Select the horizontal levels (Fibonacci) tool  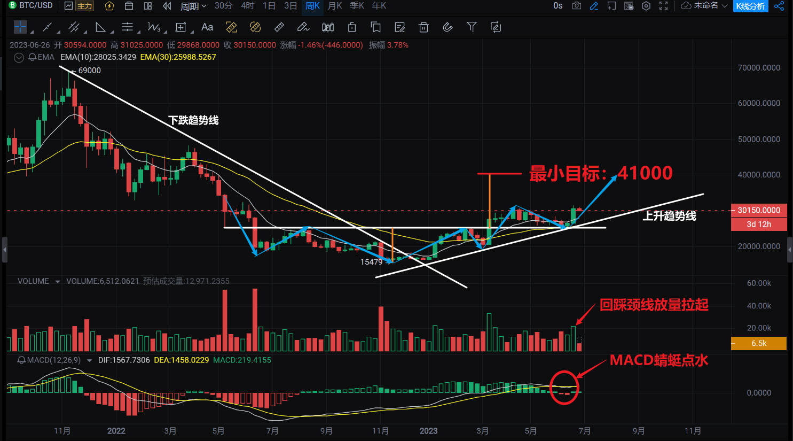click(x=127, y=27)
